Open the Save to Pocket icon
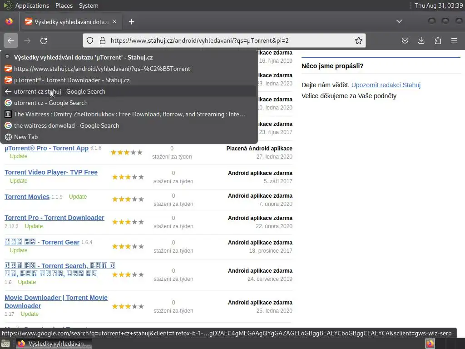This screenshot has width=465, height=349. pyautogui.click(x=405, y=40)
